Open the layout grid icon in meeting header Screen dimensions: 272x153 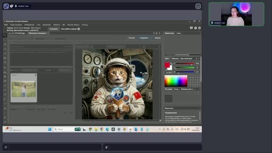coord(198,6)
